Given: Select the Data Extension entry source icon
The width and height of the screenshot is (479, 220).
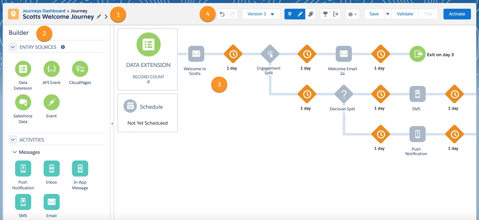Looking at the screenshot, I should [x=23, y=69].
